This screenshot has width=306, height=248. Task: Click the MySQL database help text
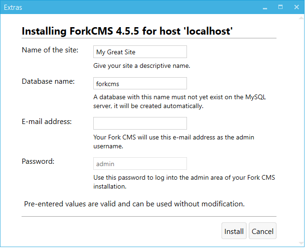[x=179, y=102]
